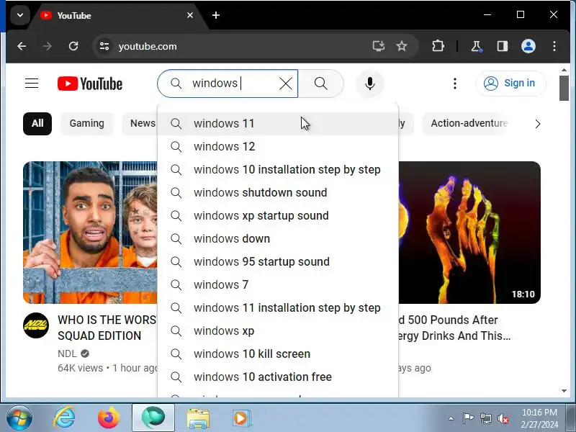Start voice search with microphone
This screenshot has height=432, width=576.
370,84
